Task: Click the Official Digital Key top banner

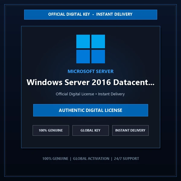Action: (91, 14)
